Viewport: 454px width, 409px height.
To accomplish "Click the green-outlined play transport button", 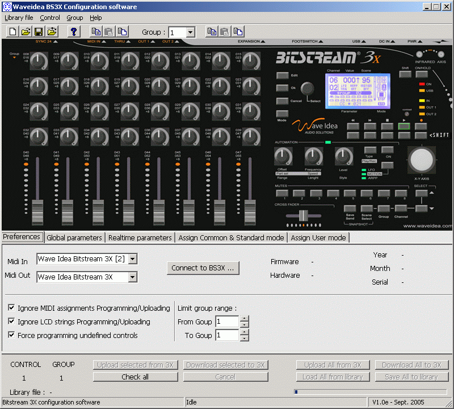I will click(404, 126).
